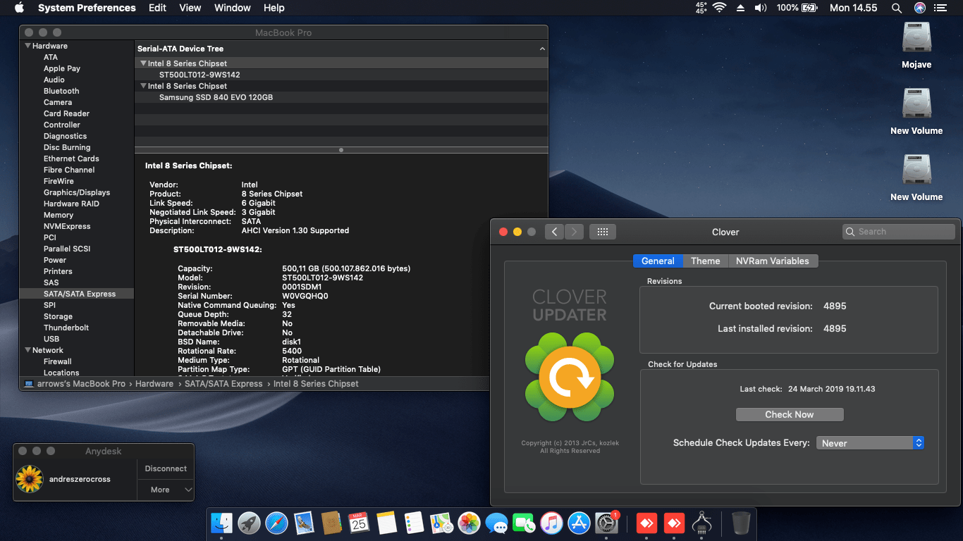Open Launchpad rocket icon in dock

click(x=249, y=523)
